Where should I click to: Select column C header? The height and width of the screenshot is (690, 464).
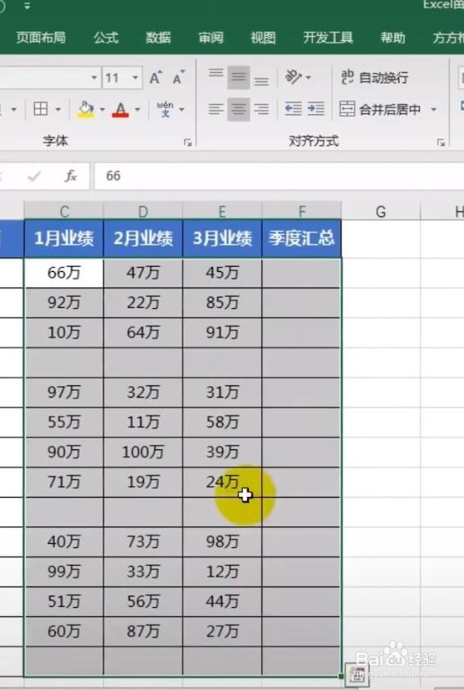[x=64, y=212]
